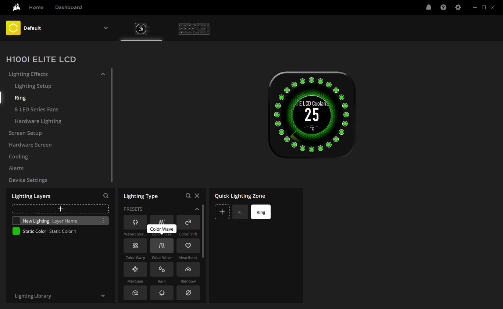Image resolution: width=503 pixels, height=309 pixels.
Task: Open the New Lighting layer options menu
Action: click(x=103, y=221)
